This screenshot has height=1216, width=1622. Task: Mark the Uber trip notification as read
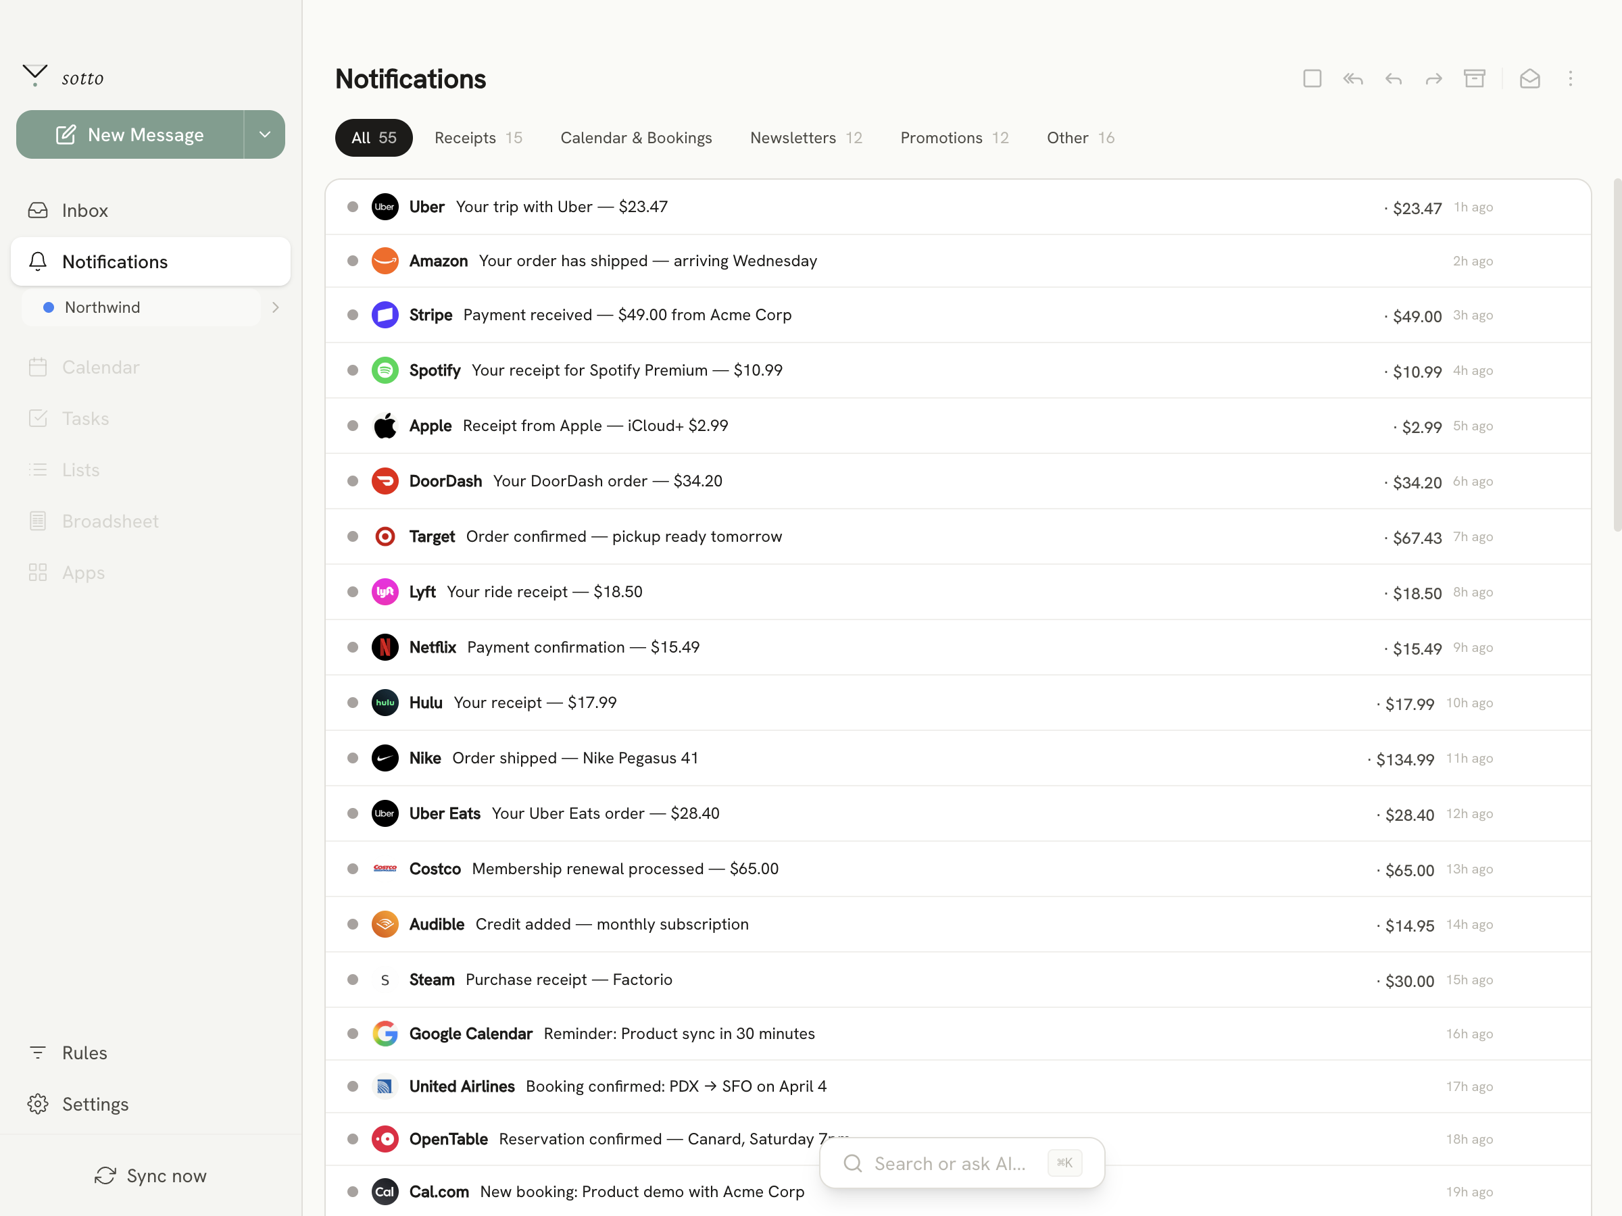[x=353, y=207]
